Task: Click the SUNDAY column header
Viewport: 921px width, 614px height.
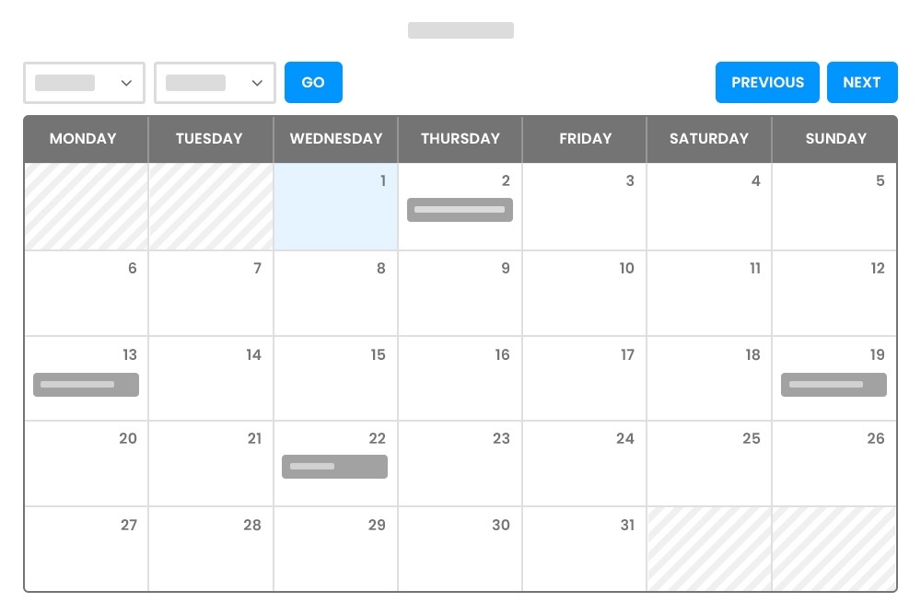Action: (836, 139)
